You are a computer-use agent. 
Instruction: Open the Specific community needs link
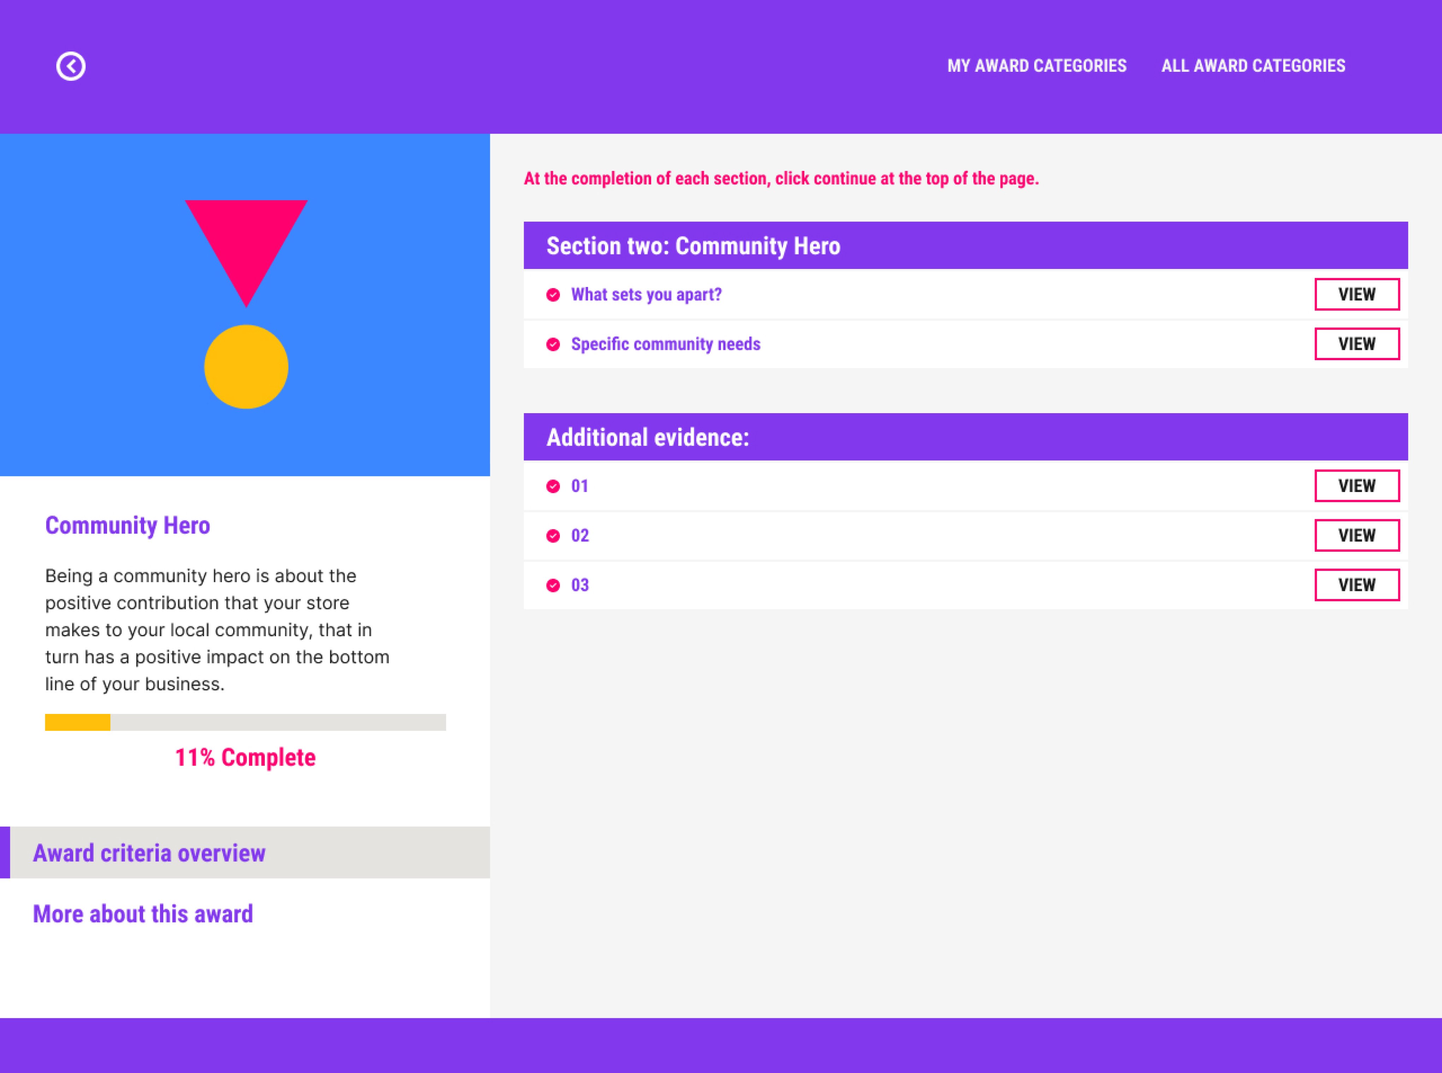point(666,344)
